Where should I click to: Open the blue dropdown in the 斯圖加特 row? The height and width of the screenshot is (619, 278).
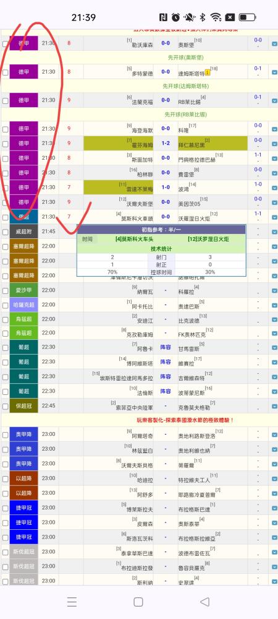pyautogui.click(x=274, y=158)
